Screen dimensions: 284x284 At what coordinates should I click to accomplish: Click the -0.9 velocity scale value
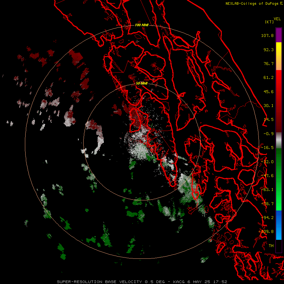269,134
